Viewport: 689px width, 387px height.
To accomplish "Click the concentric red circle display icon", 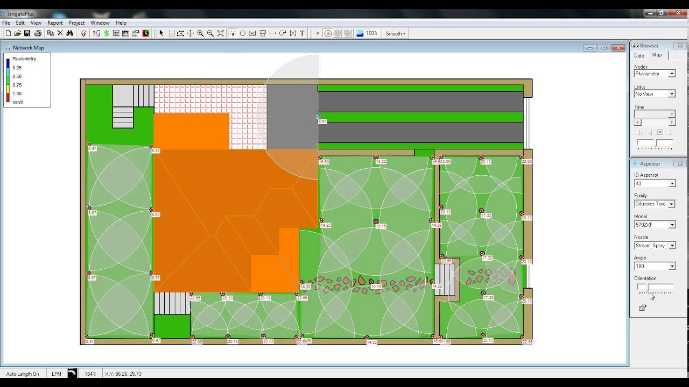I will (x=328, y=33).
